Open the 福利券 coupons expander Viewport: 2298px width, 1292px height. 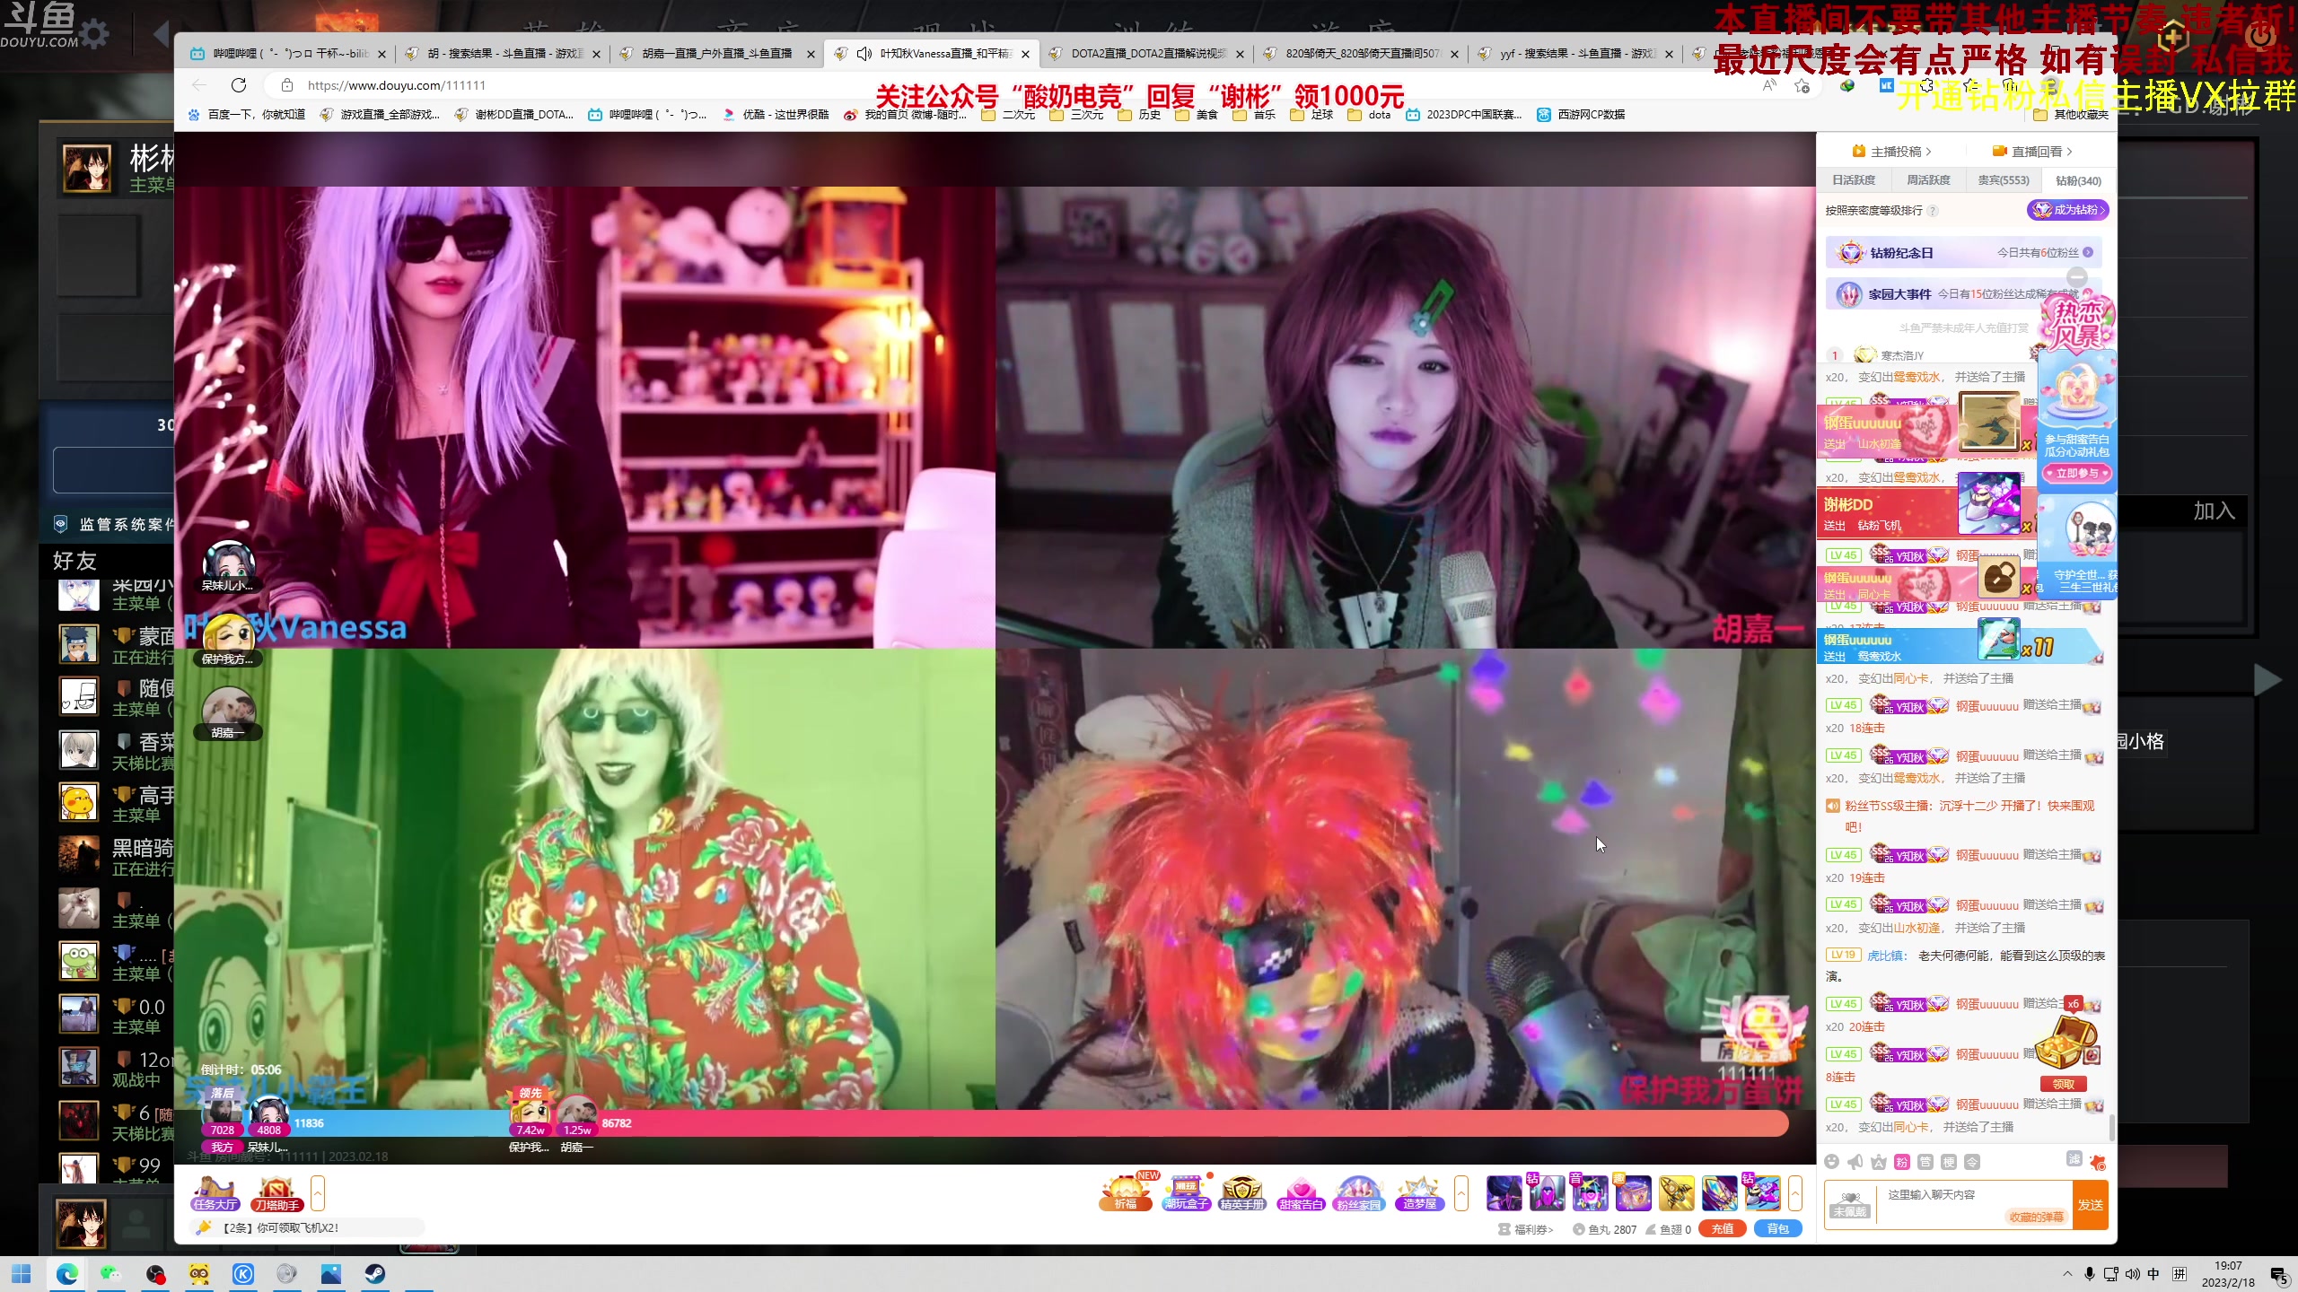[x=1526, y=1229]
